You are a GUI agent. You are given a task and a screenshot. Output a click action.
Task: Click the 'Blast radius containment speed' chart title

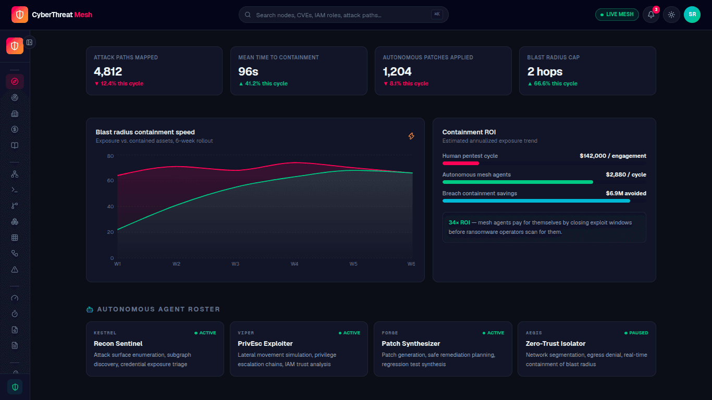coord(145,132)
